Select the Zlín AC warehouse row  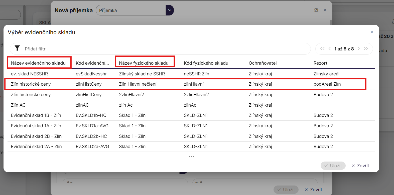coord(185,105)
